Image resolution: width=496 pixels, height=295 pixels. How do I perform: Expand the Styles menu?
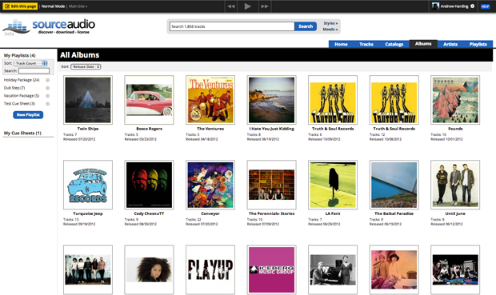point(330,23)
